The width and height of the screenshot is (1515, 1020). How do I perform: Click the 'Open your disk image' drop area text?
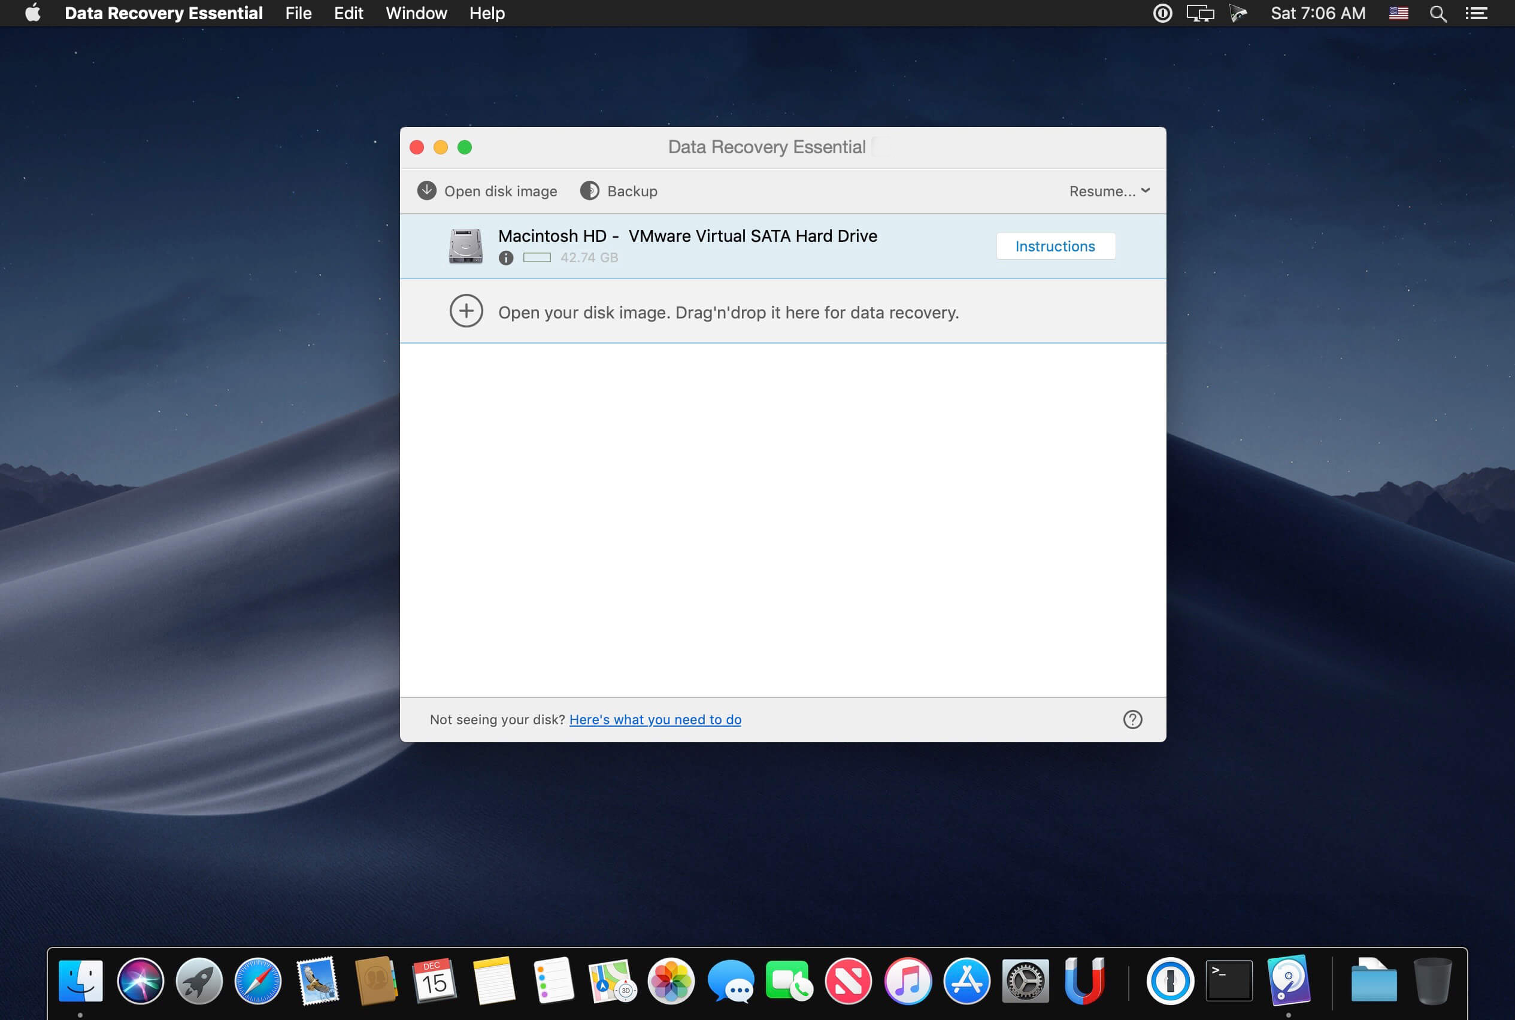click(x=728, y=312)
